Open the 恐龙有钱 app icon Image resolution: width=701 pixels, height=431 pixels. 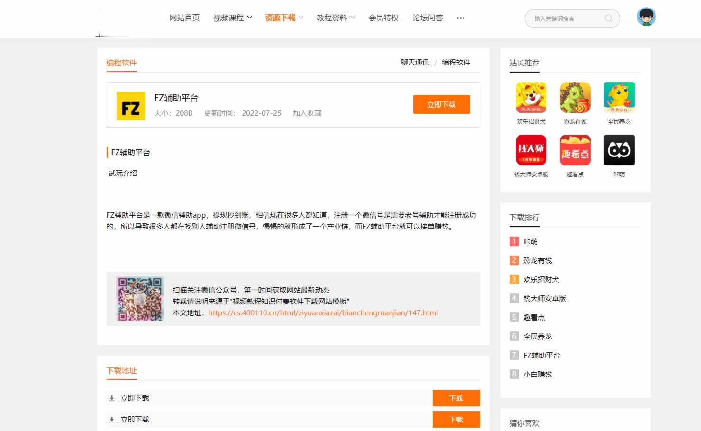click(x=575, y=98)
